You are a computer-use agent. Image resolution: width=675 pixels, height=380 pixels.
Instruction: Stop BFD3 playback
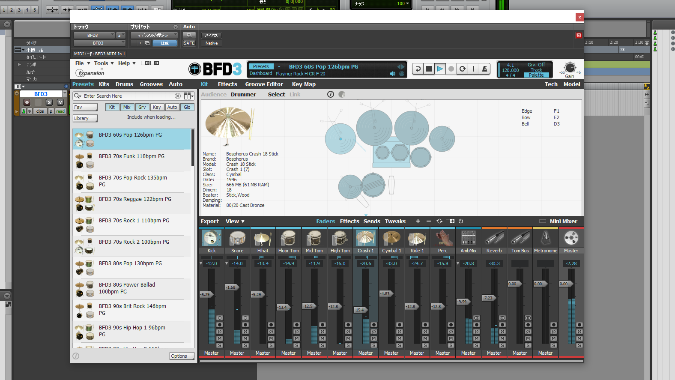tap(429, 69)
